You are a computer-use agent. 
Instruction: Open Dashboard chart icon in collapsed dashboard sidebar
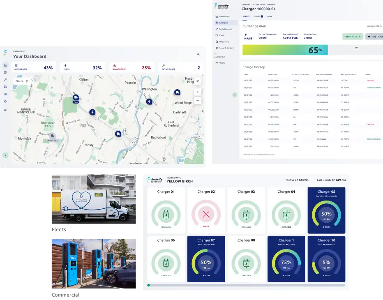point(5,65)
